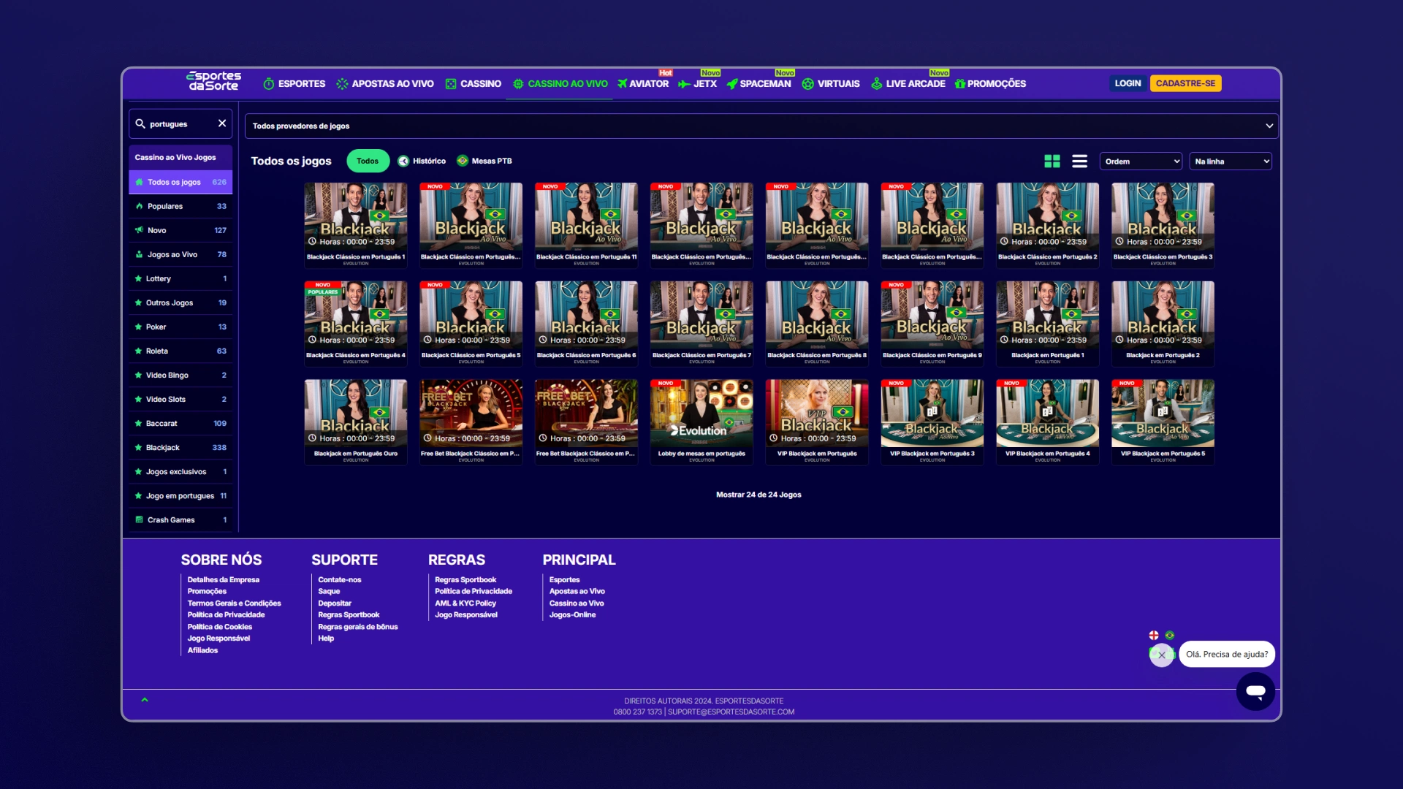Image resolution: width=1403 pixels, height=789 pixels.
Task: Click the Apostas ao Vivo icon
Action: point(342,84)
